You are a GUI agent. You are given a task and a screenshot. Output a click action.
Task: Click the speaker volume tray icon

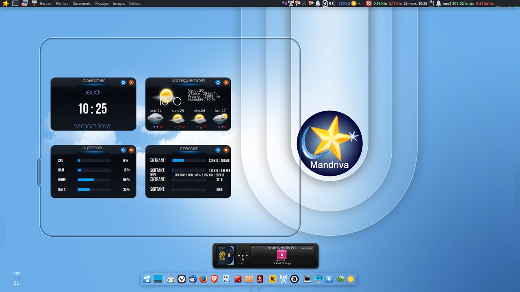click(332, 3)
